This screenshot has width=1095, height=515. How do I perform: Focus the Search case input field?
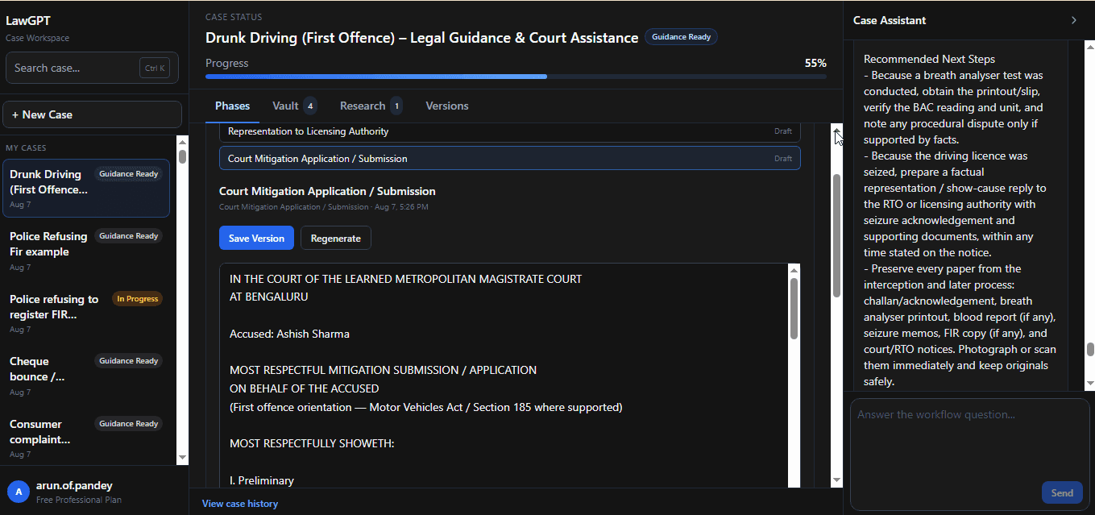point(93,68)
